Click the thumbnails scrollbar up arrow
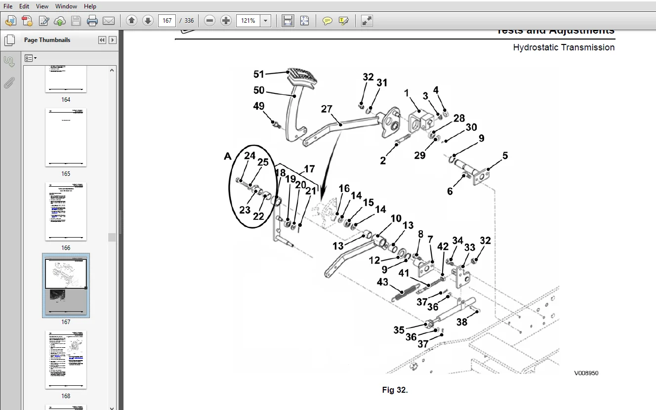 pos(112,70)
